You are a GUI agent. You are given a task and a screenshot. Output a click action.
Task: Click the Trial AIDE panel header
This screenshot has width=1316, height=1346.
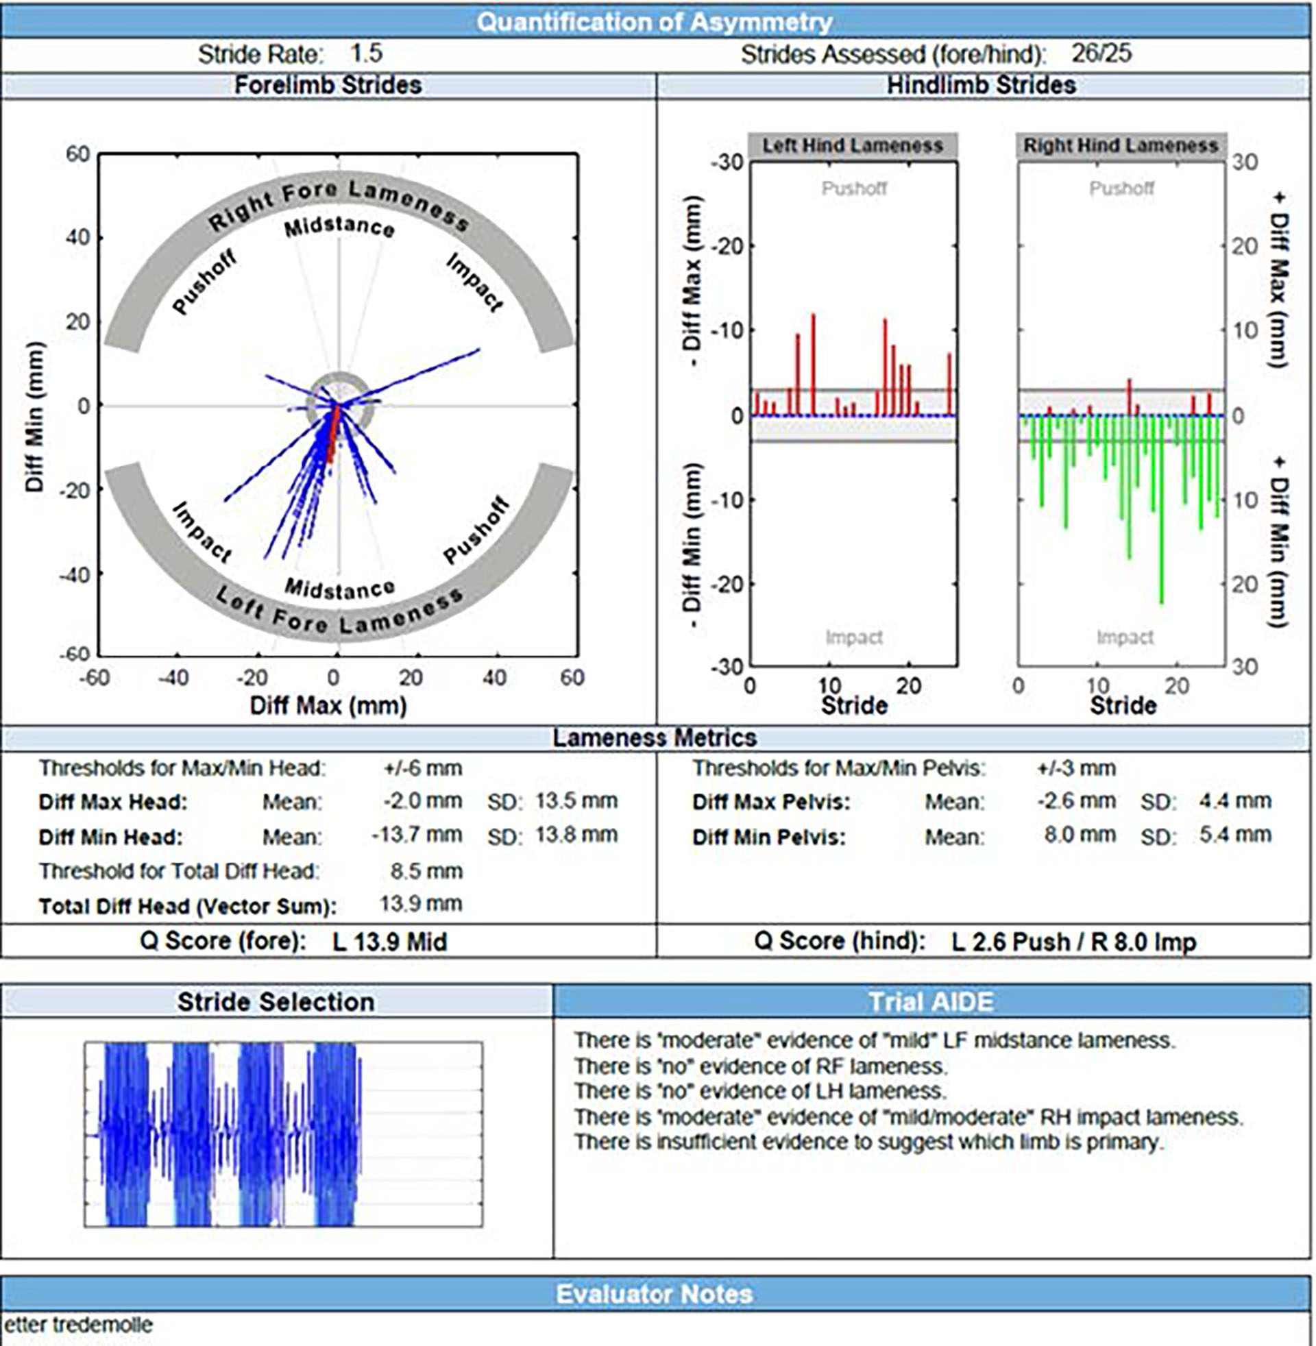930,1001
